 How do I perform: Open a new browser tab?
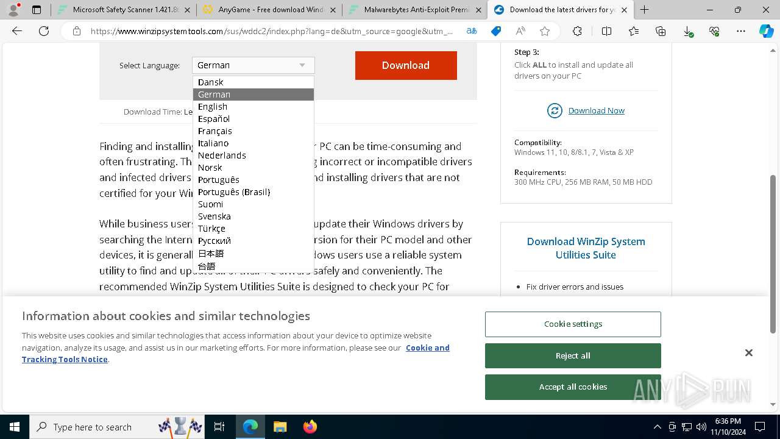[x=644, y=10]
